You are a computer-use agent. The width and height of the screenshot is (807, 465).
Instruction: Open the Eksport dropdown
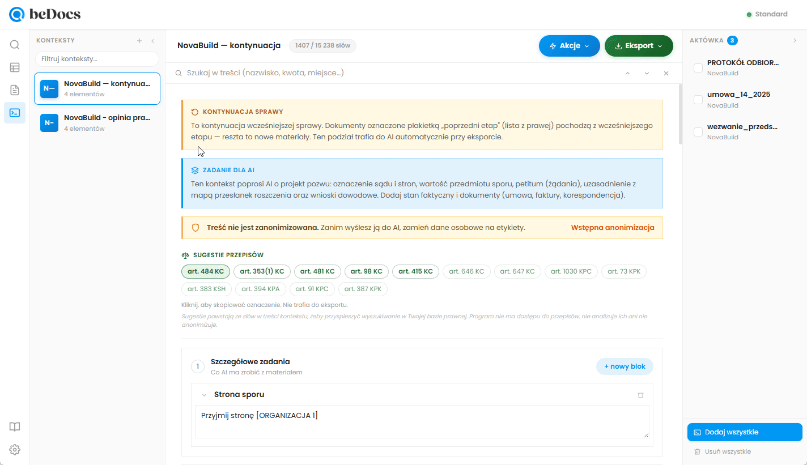click(639, 46)
